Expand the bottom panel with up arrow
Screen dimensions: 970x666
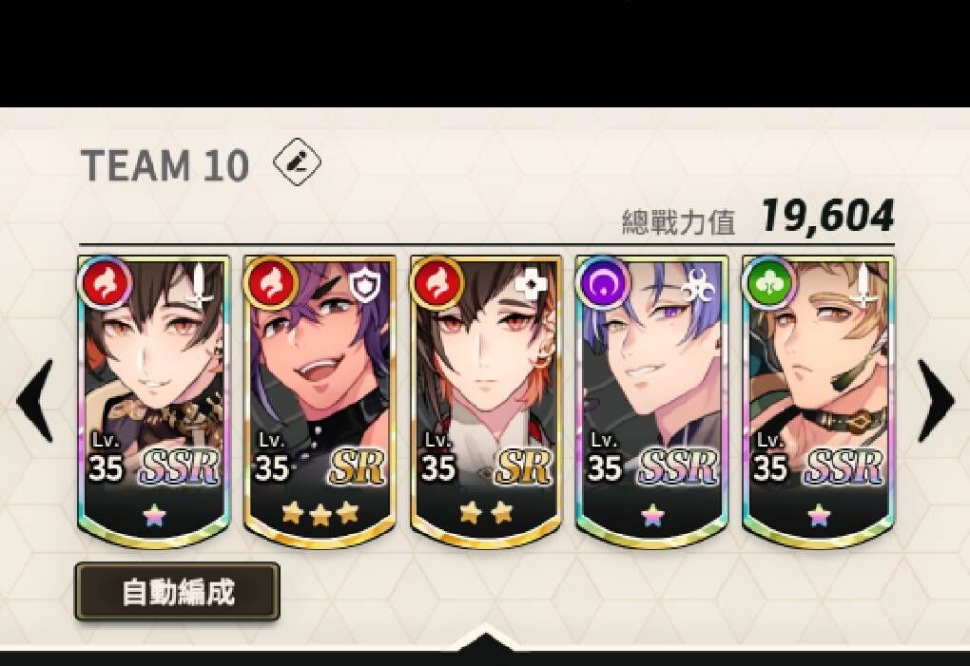point(486,637)
